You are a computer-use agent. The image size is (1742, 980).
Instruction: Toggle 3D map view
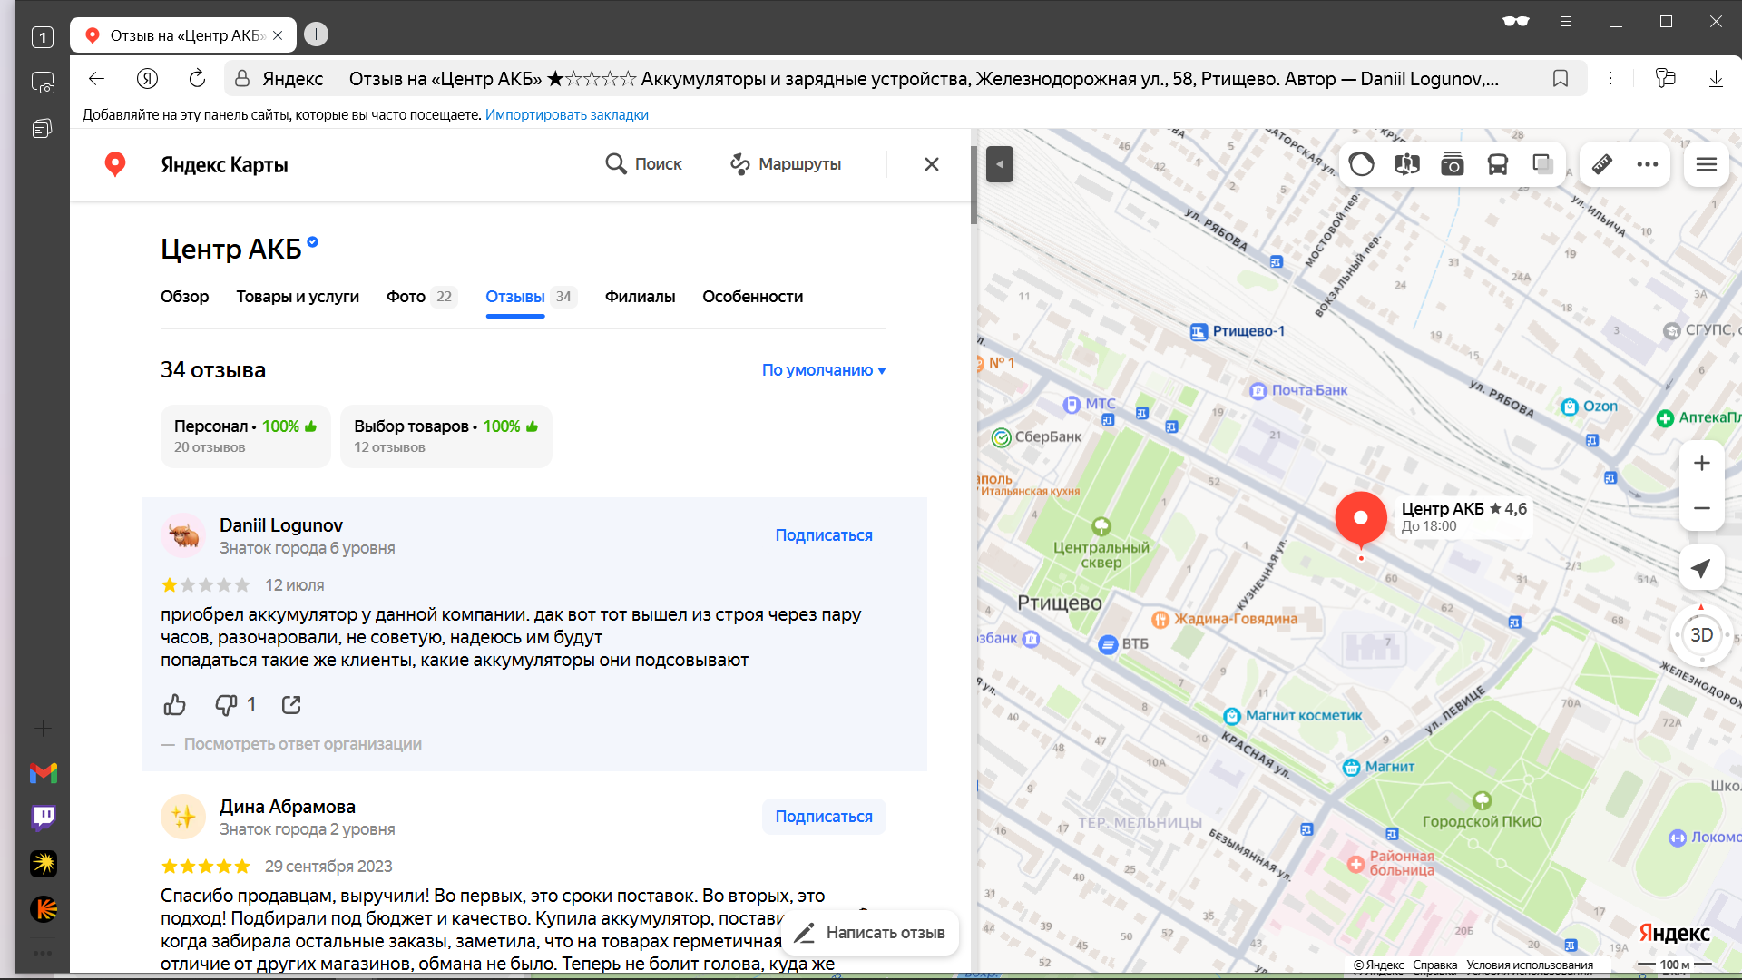(x=1701, y=635)
